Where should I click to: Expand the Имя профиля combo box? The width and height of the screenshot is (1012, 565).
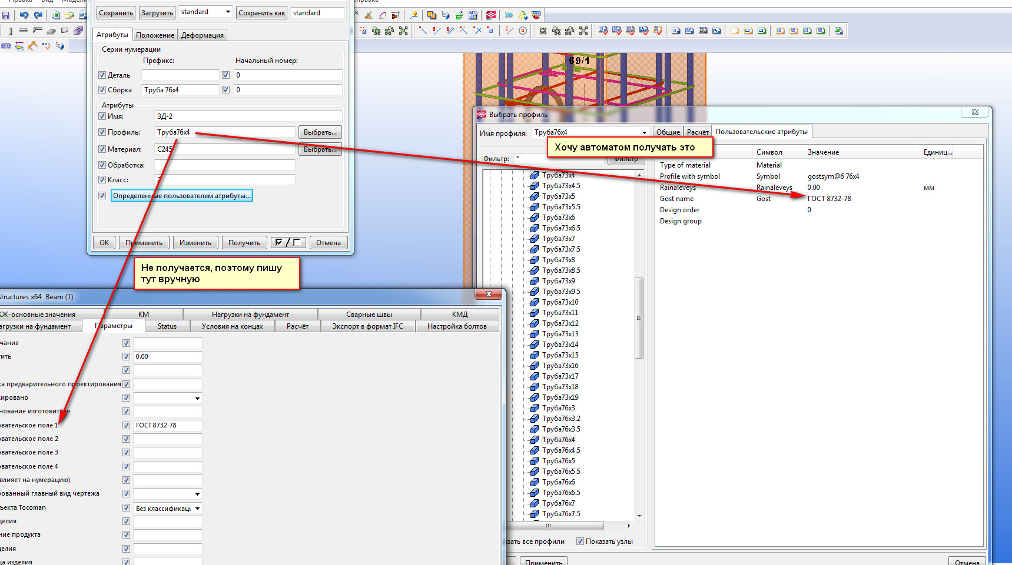point(644,133)
